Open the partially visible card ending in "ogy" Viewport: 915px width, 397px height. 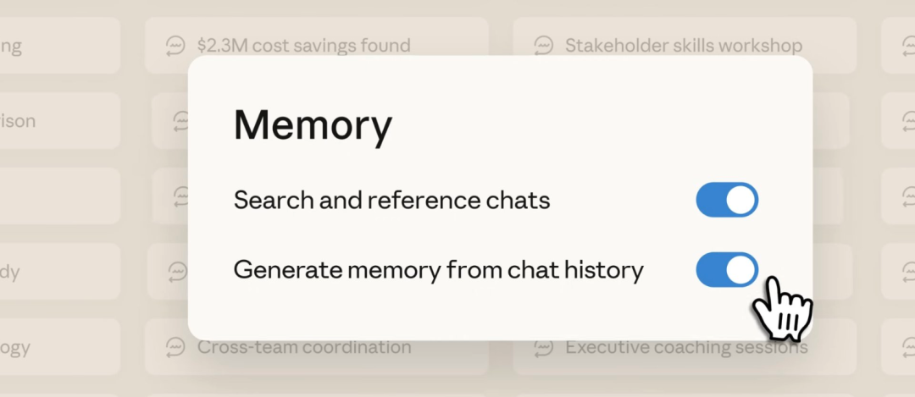[51, 347]
